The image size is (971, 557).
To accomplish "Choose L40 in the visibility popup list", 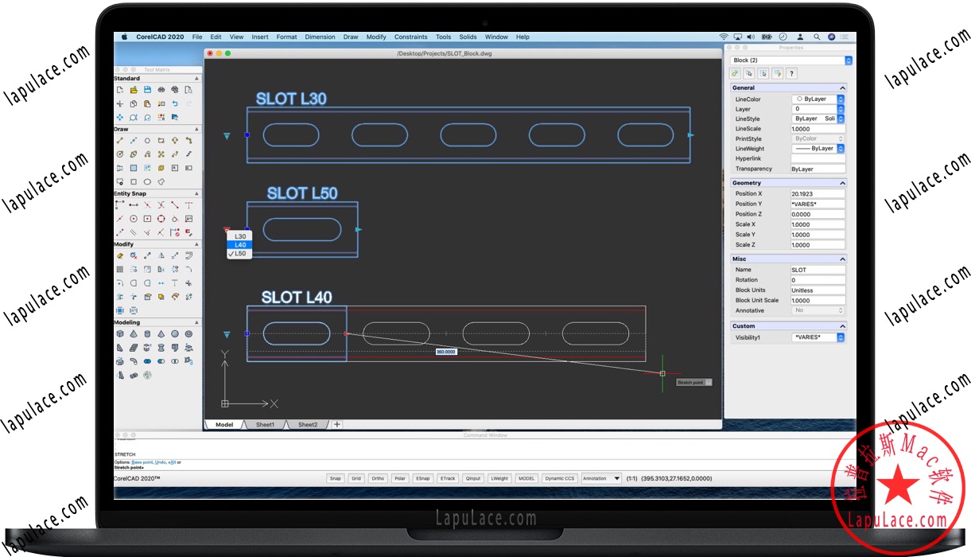I will tap(239, 244).
